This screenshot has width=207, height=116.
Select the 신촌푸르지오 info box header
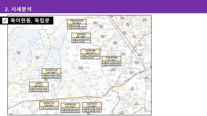(92, 105)
